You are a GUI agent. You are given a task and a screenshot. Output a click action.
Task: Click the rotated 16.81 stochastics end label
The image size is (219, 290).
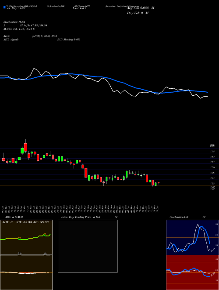coord(213,250)
